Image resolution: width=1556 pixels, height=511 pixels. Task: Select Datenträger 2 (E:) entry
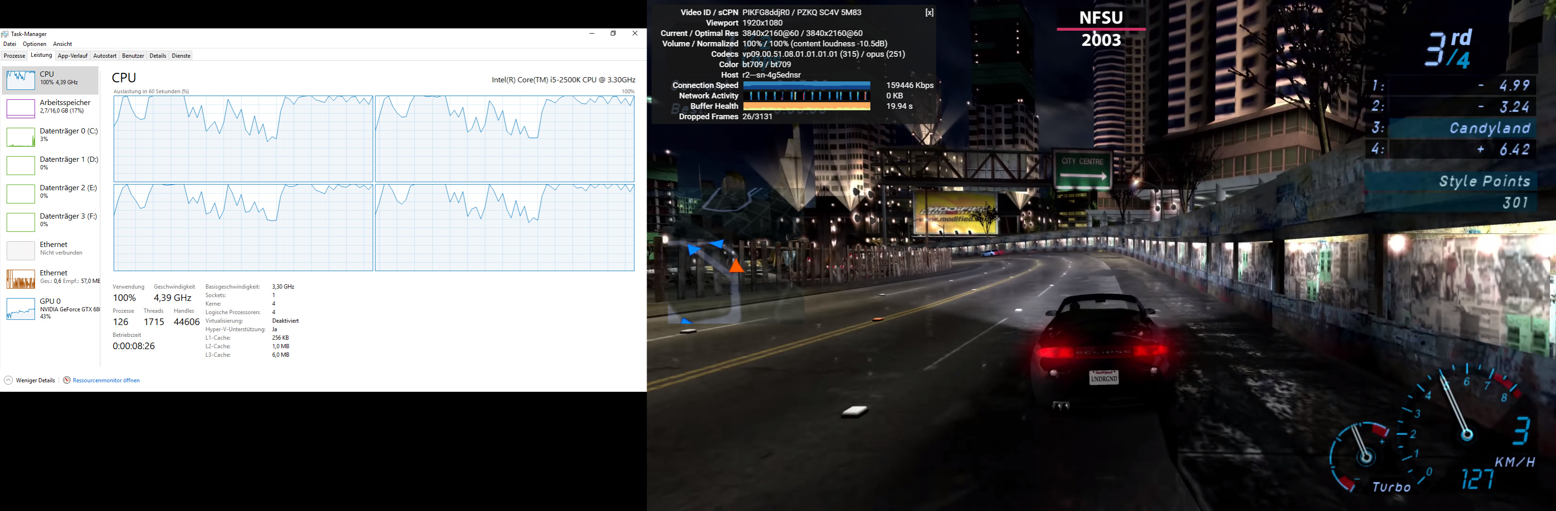[x=51, y=194]
